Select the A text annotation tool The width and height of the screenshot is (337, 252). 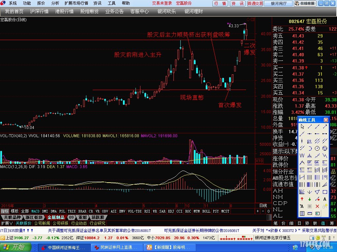click(x=325, y=199)
